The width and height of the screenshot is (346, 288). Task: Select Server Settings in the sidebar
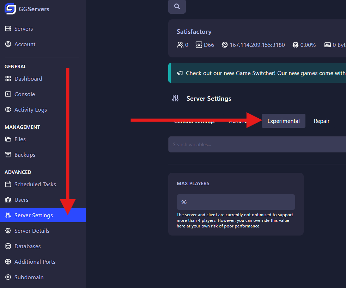pyautogui.click(x=34, y=215)
